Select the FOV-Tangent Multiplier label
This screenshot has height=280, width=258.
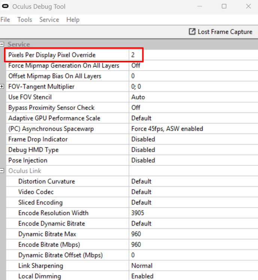[41, 87]
